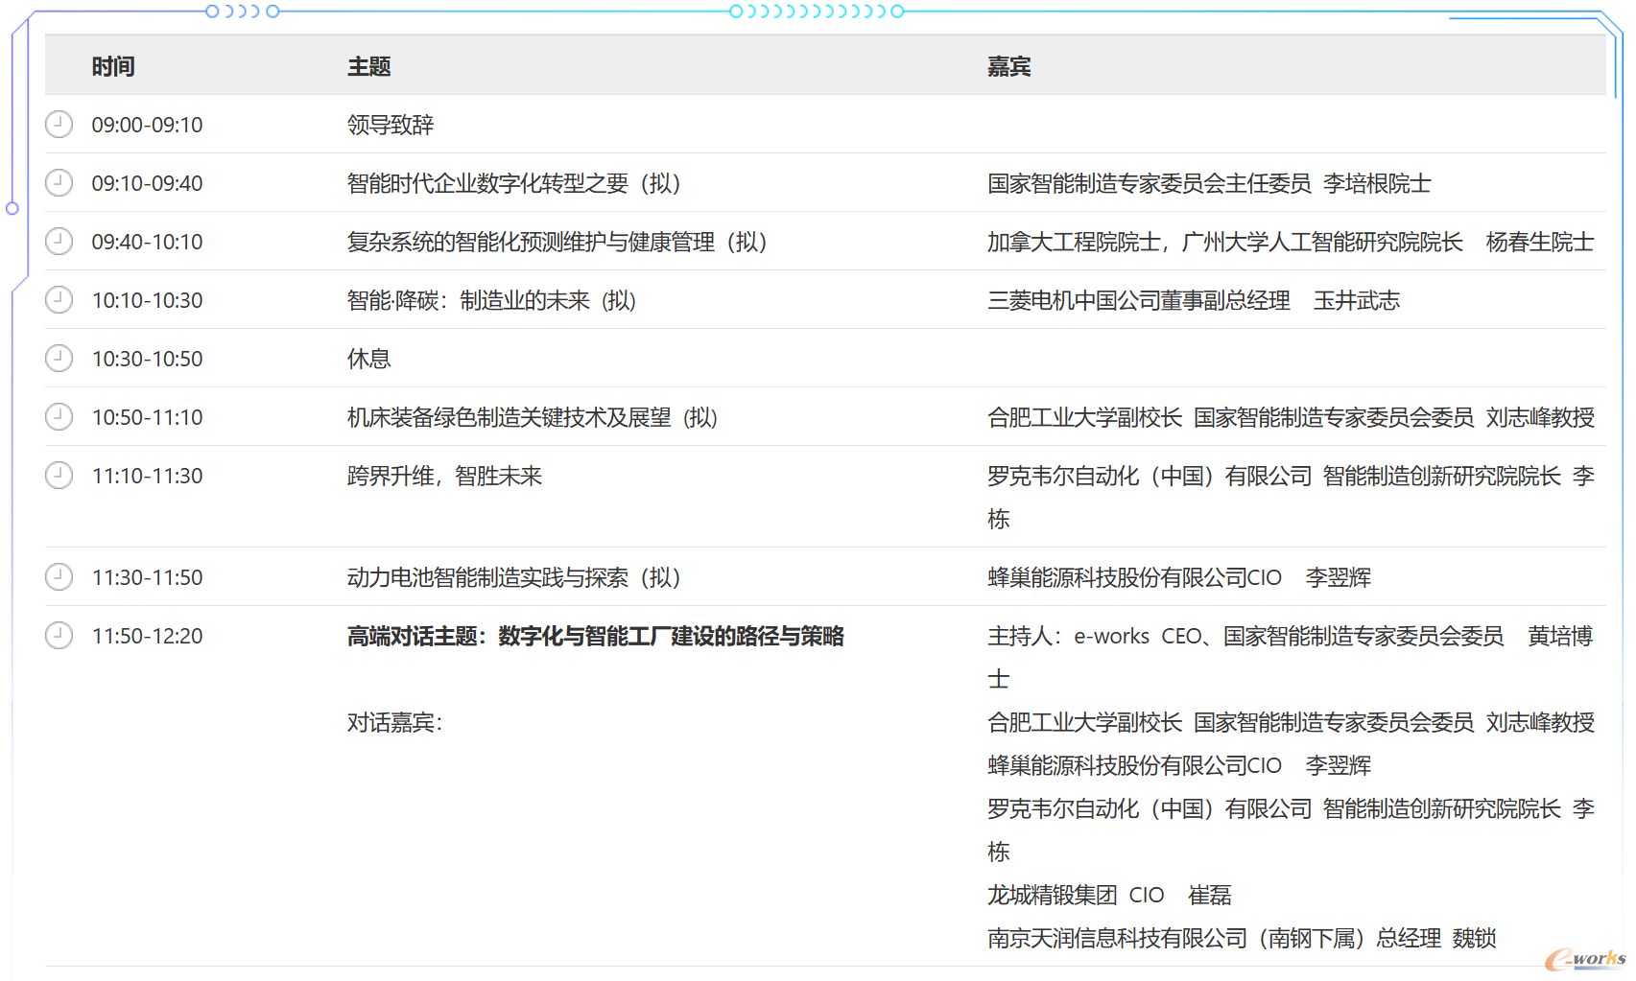Click the clock icon beside 09:10-09:40
The image size is (1636, 981).
[x=59, y=182]
